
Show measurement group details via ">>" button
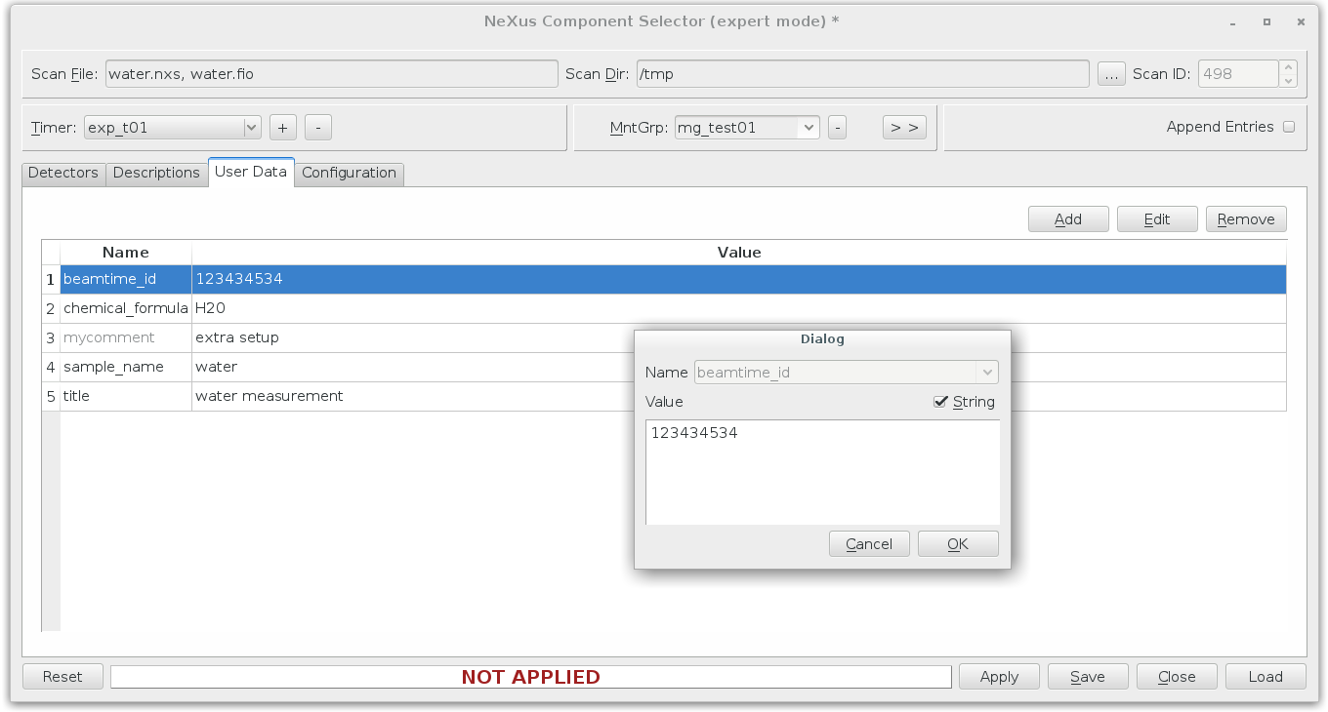point(903,127)
